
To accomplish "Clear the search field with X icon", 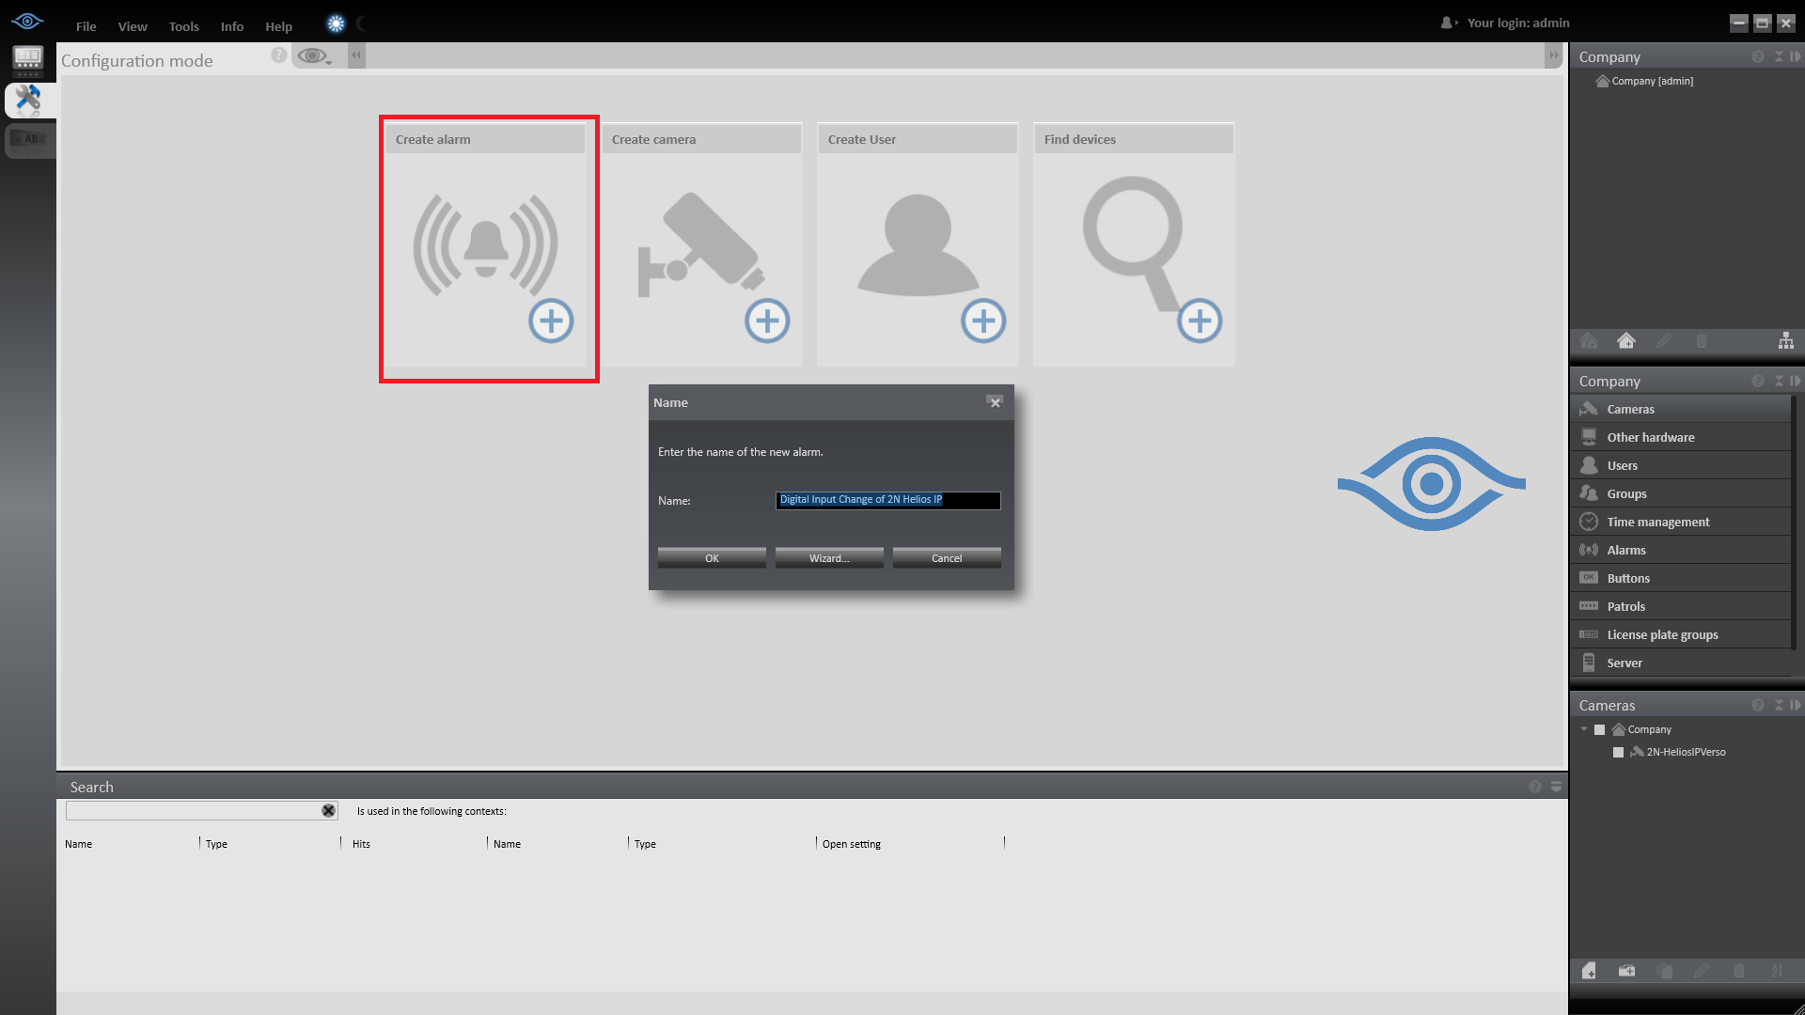I will pos(328,811).
